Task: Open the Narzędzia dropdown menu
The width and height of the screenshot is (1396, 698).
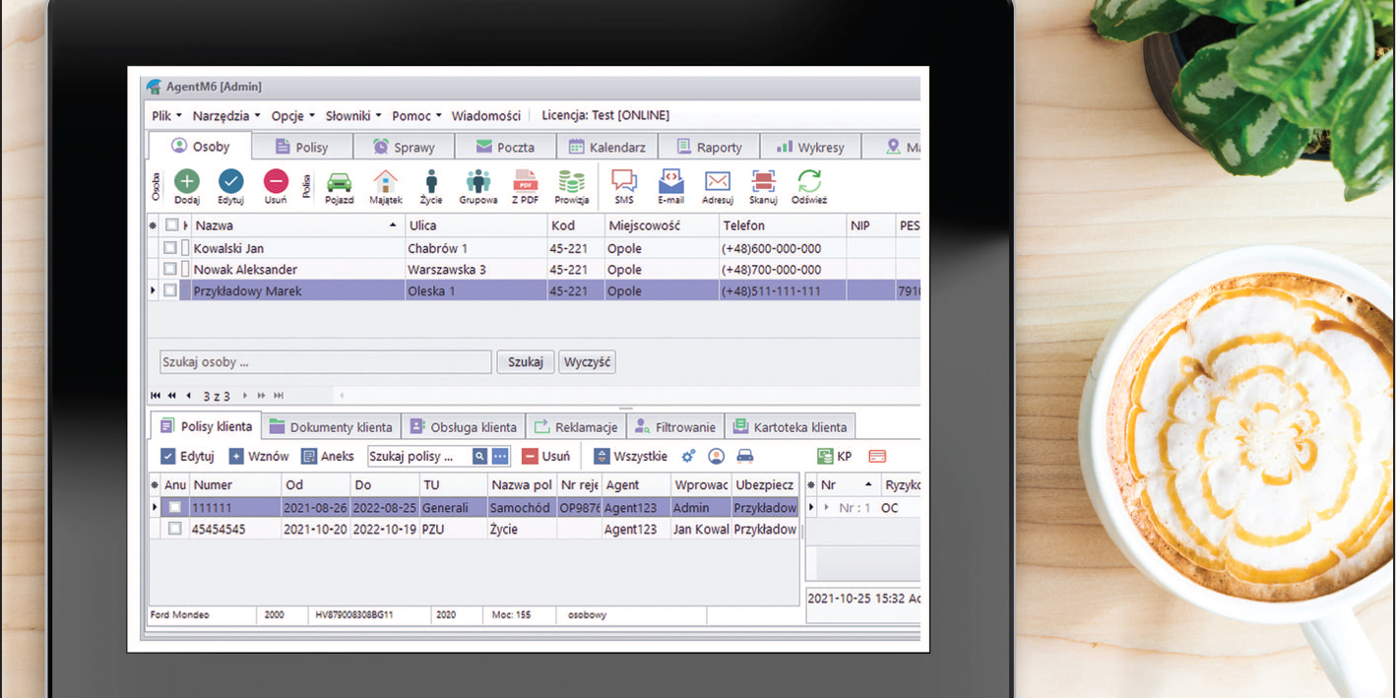Action: point(226,116)
